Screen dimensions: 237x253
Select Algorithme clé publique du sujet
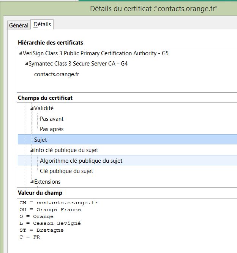click(x=81, y=161)
